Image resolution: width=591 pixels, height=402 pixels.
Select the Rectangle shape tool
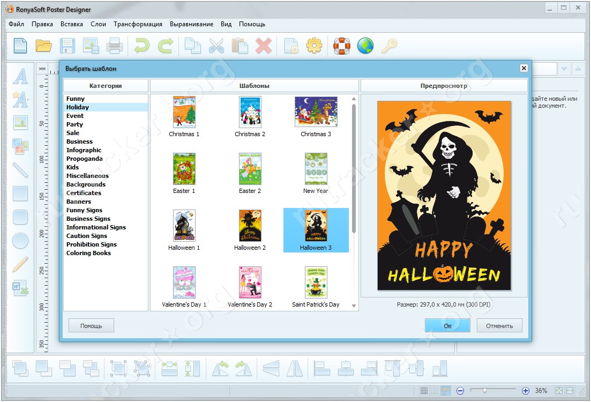pos(20,193)
